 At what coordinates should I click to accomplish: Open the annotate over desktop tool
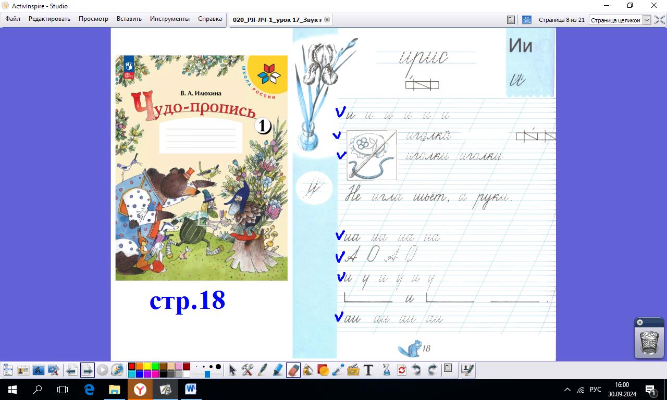pyautogui.click(x=38, y=370)
